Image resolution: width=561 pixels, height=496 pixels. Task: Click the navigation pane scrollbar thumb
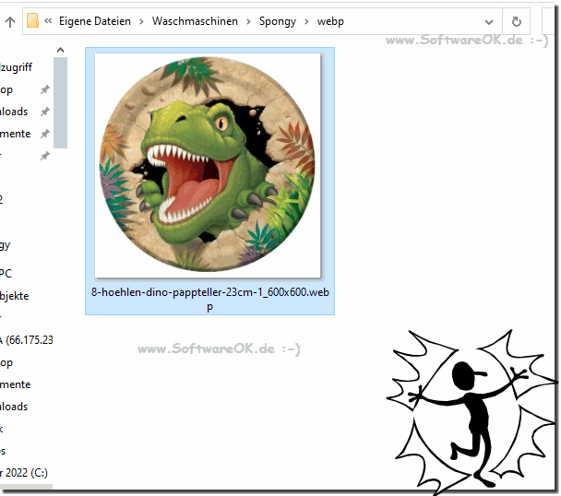[x=61, y=102]
